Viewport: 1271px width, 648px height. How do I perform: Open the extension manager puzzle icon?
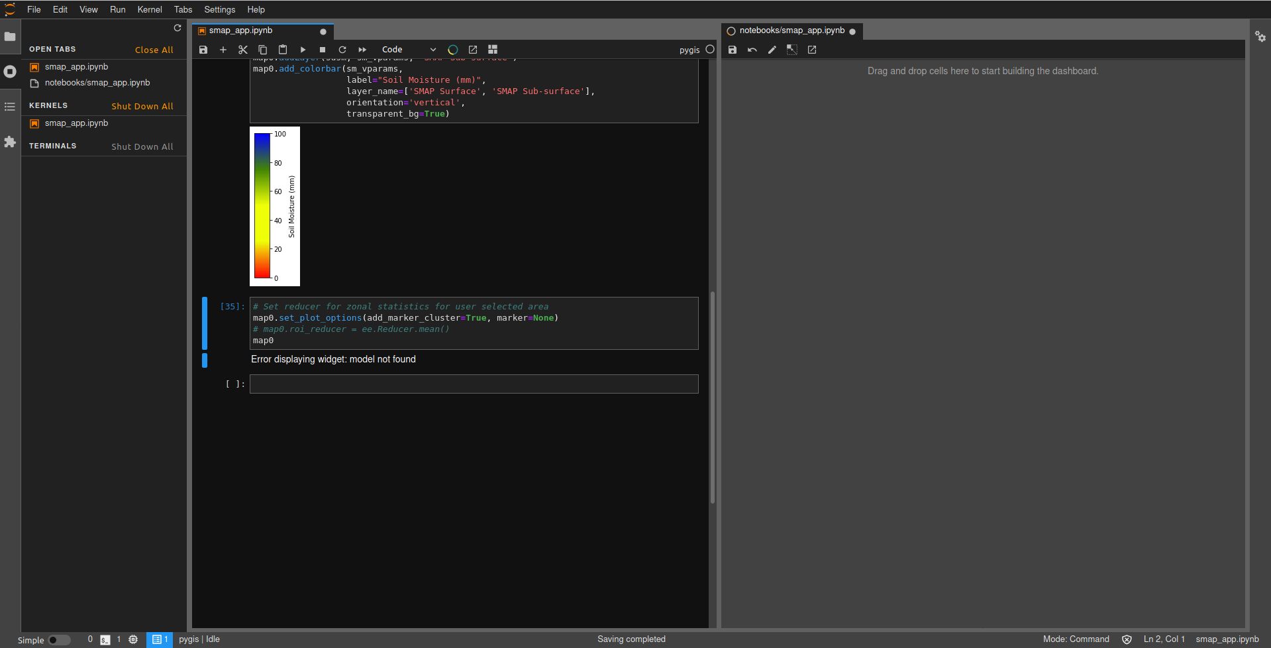pos(10,141)
